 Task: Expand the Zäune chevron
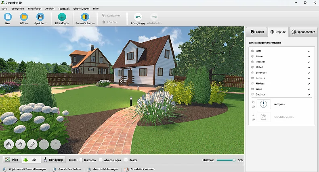(x=309, y=56)
